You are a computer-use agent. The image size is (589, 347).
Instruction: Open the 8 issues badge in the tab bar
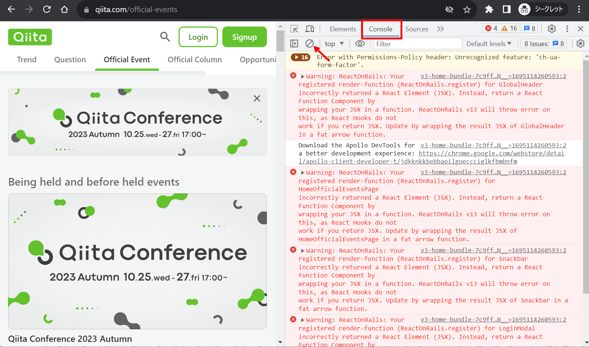529,28
